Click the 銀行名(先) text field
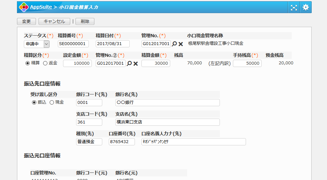Screen dimensions: 327x180 (167, 103)
